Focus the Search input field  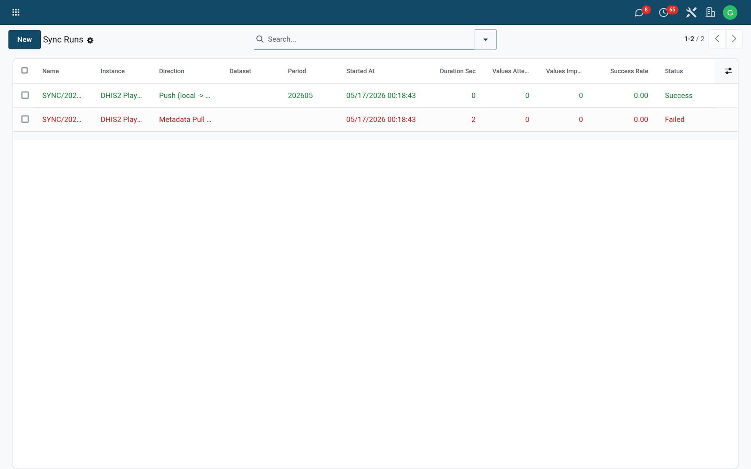click(x=369, y=39)
